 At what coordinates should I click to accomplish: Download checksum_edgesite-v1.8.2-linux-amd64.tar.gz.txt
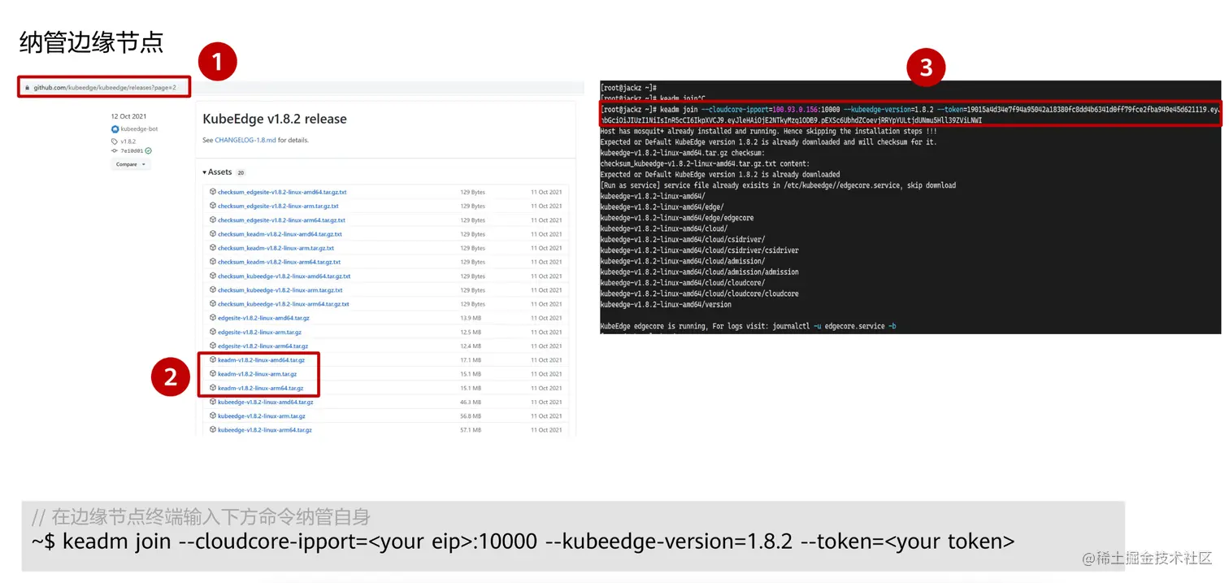coord(282,192)
